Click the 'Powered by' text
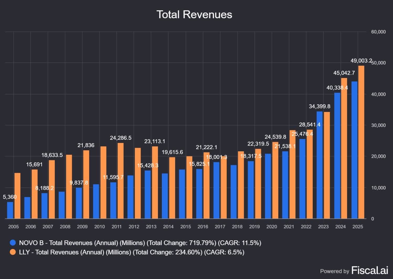This screenshot has height=279, width=393. point(334,271)
